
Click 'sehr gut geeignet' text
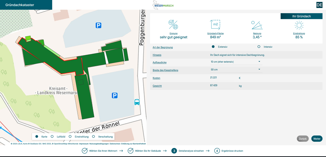(x=173, y=37)
